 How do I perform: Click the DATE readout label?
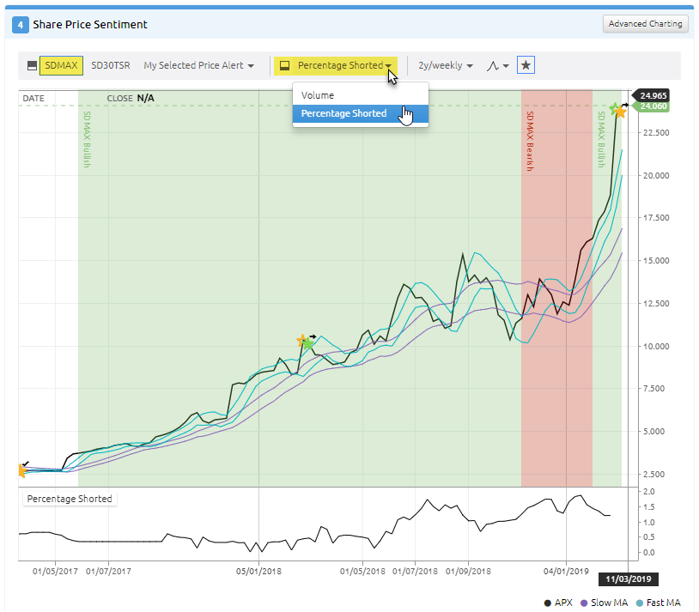click(x=33, y=99)
